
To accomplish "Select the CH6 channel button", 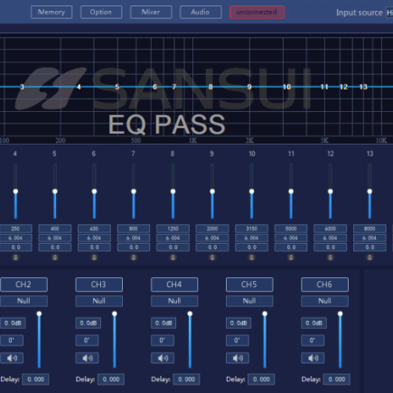I will coord(324,285).
